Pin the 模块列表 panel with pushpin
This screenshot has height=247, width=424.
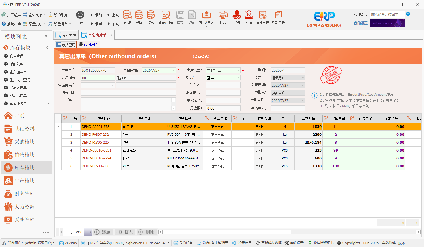[46, 37]
